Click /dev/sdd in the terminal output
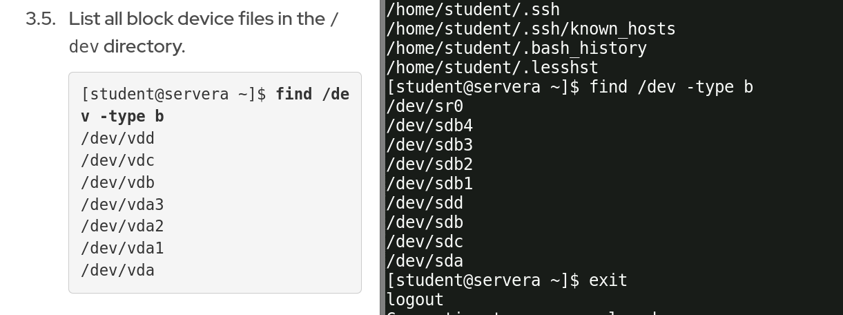This screenshot has width=843, height=315. [x=425, y=203]
